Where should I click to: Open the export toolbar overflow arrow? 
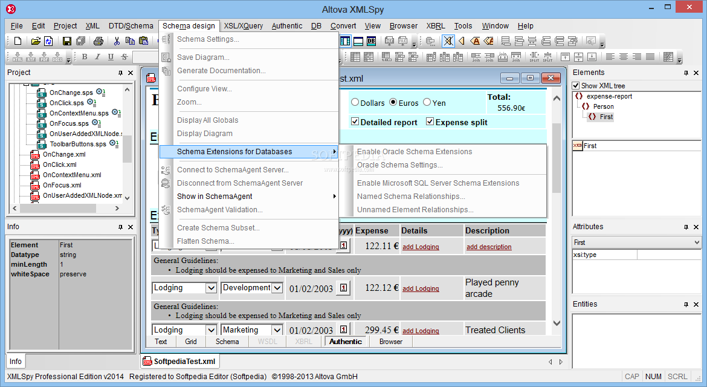[68, 59]
